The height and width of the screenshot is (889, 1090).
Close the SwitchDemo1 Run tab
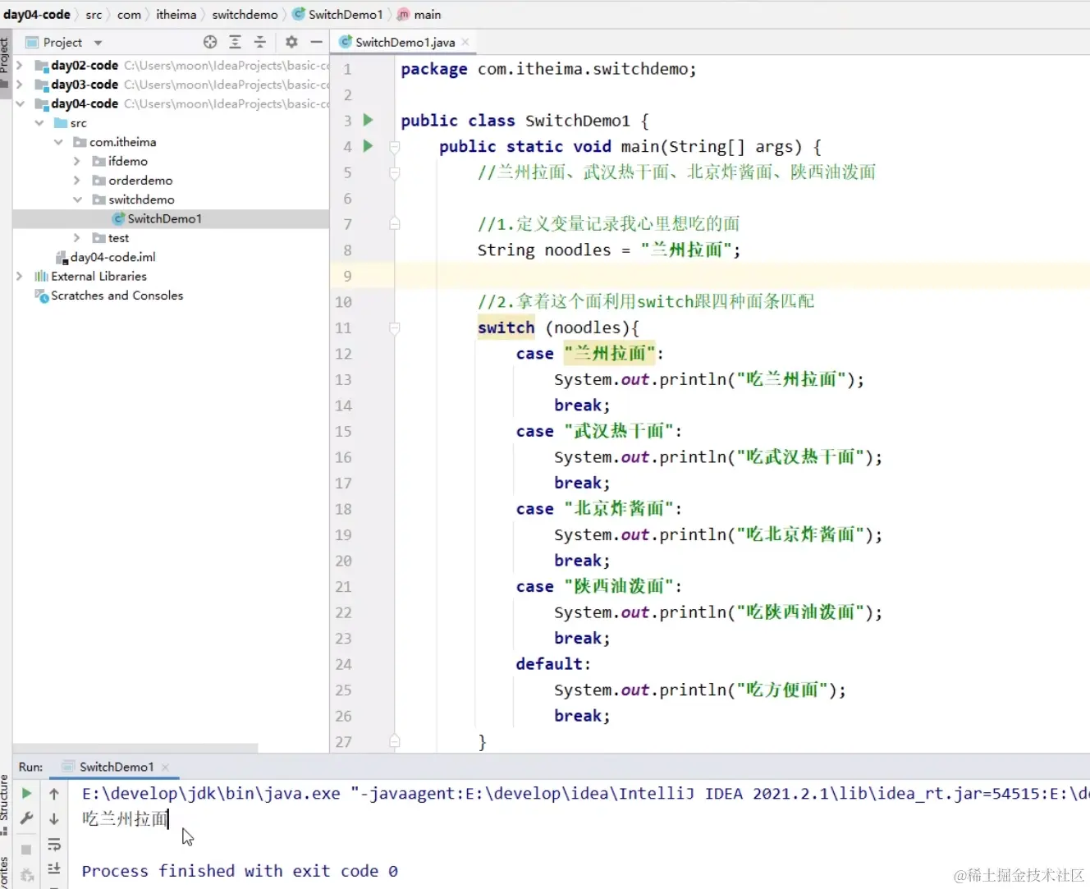coord(165,768)
